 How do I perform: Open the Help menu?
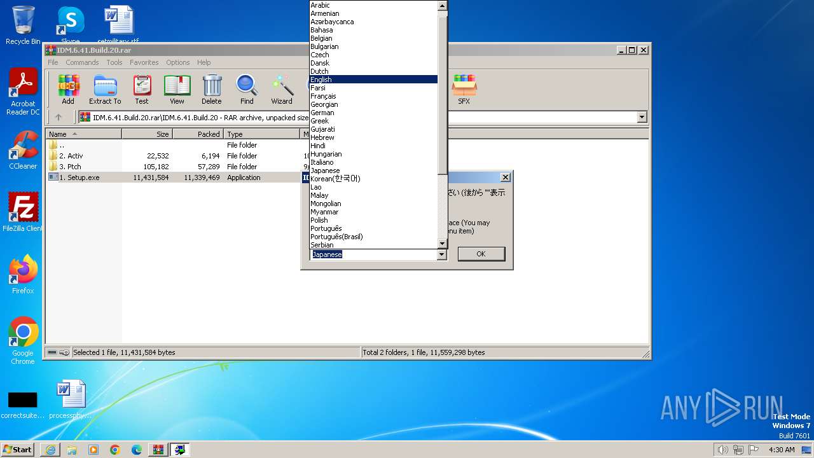[203, 62]
